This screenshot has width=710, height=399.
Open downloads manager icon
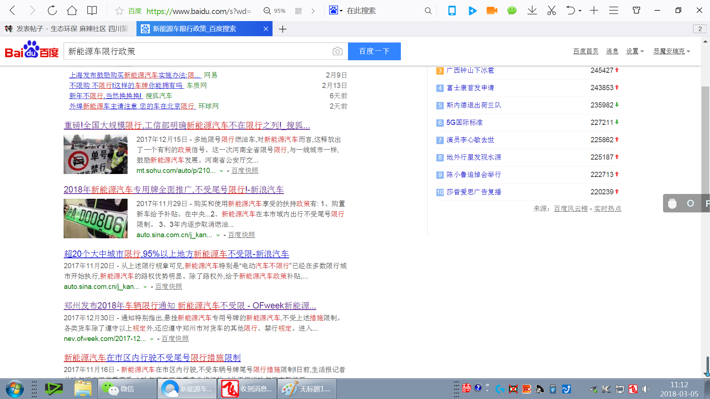point(532,11)
